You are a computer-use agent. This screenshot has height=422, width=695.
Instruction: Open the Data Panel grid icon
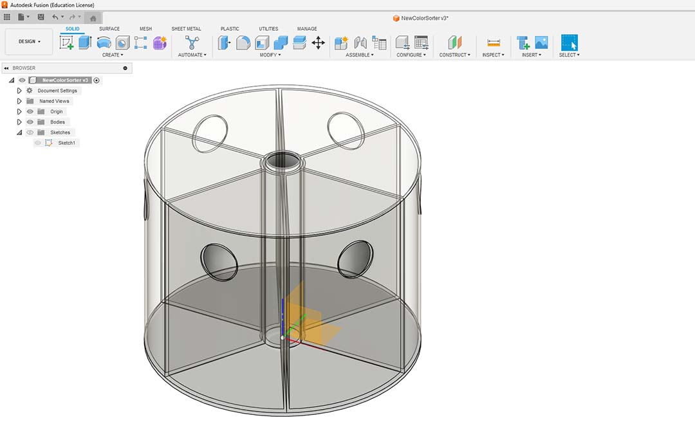[x=7, y=17]
